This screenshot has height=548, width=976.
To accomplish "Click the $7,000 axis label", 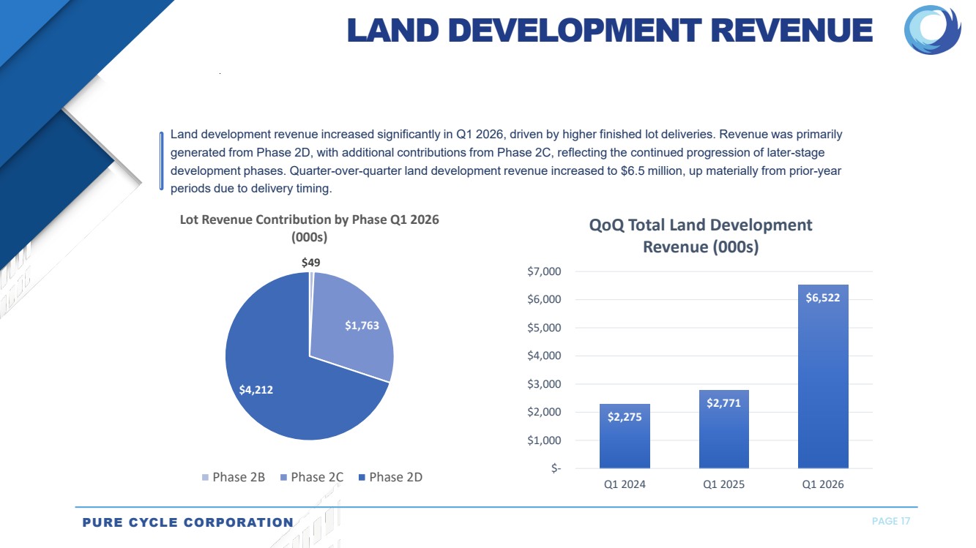I will 544,271.
